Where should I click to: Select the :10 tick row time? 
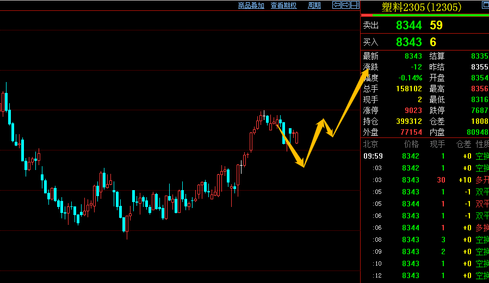point(377,263)
